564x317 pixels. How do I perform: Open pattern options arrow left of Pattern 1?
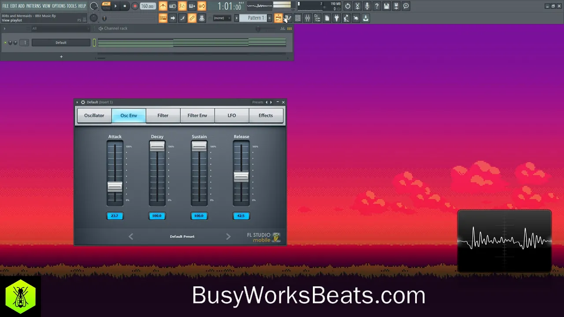click(x=237, y=18)
